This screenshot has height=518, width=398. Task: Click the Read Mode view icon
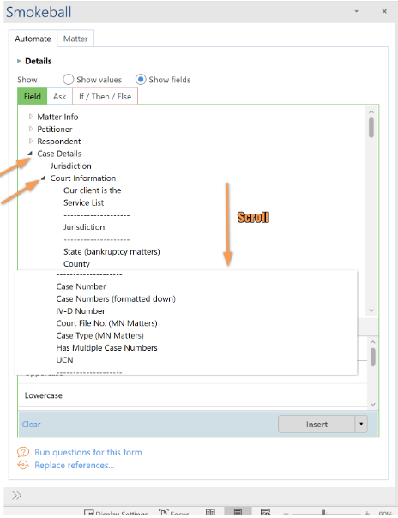click(210, 512)
